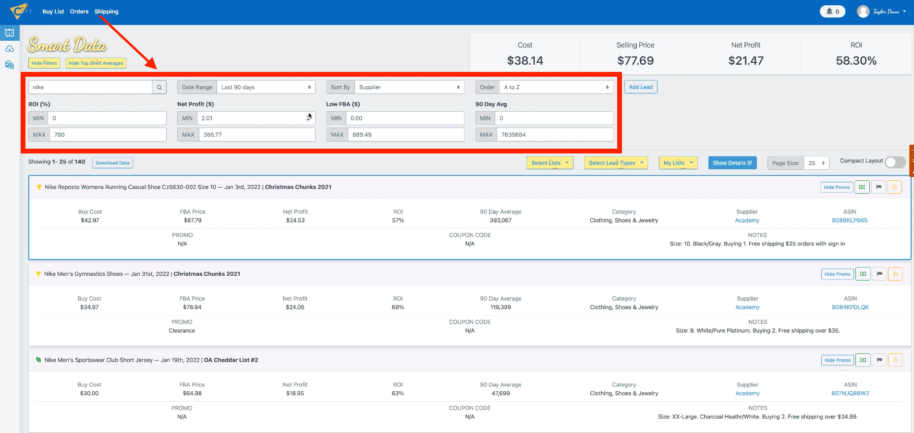Click the Download Data button
Screen dimensions: 914x433
coord(112,163)
